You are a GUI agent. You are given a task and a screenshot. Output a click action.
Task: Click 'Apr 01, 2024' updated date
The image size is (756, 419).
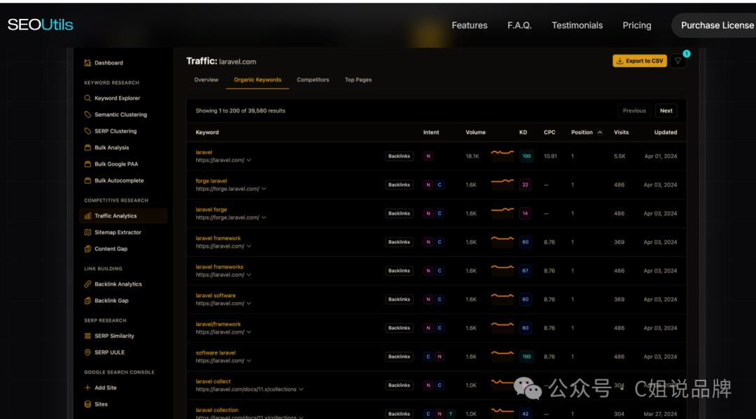661,156
